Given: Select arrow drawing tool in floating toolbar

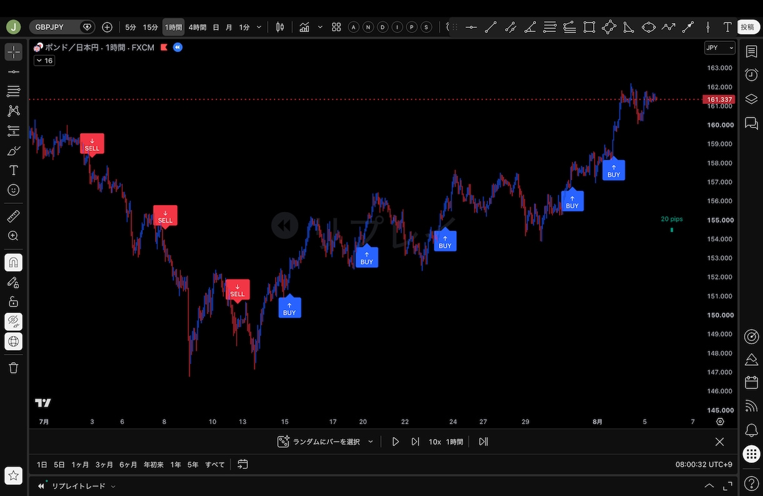Looking at the screenshot, I should click(688, 27).
